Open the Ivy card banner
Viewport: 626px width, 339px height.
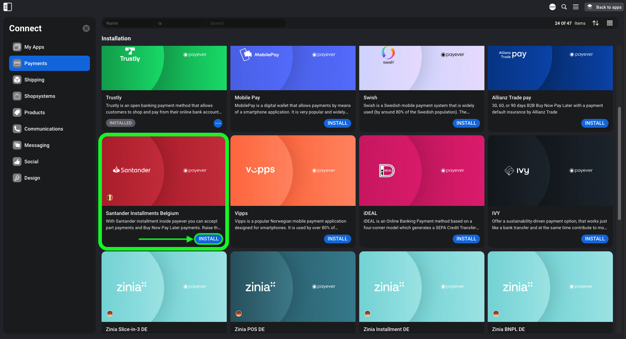550,171
